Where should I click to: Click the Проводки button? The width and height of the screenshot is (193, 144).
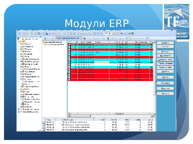tap(165, 83)
